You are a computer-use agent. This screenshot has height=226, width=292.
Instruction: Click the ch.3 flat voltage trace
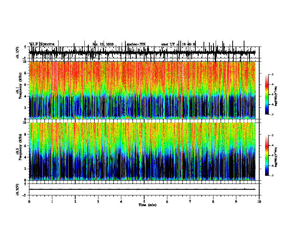tap(142, 189)
